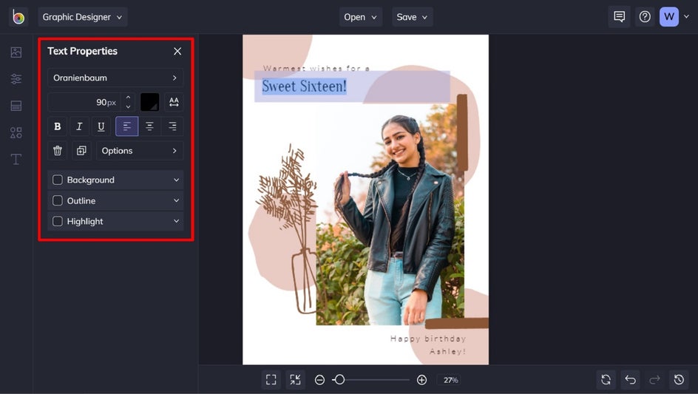This screenshot has width=698, height=394.
Task: Expand the Highlight section chevron
Action: point(176,221)
